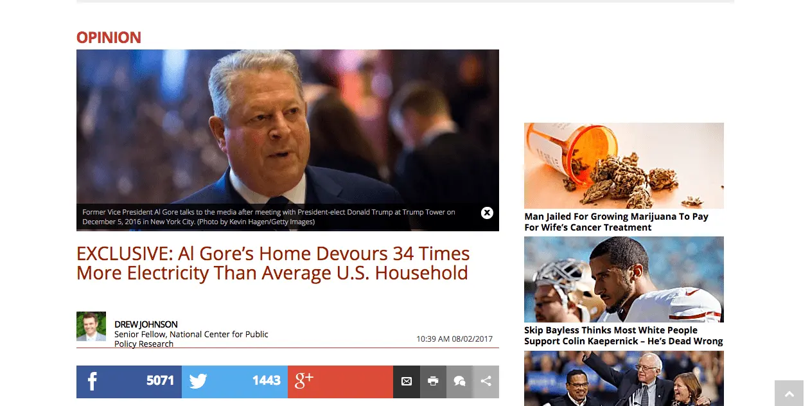Read Skip Bayless Kaepernick article

[623, 335]
